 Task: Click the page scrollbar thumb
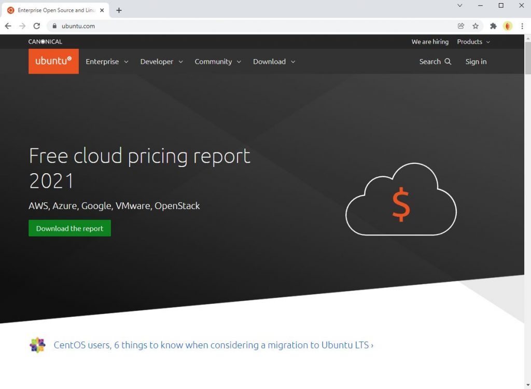[527, 58]
